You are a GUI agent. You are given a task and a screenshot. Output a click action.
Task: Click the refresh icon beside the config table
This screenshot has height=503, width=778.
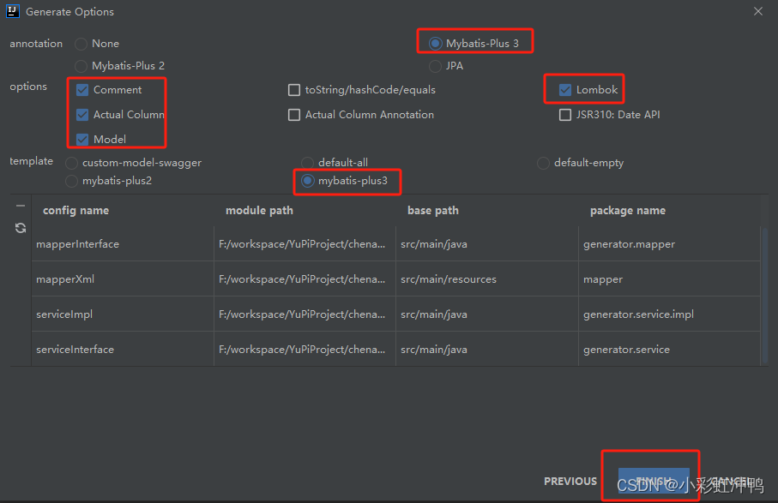pyautogui.click(x=19, y=228)
